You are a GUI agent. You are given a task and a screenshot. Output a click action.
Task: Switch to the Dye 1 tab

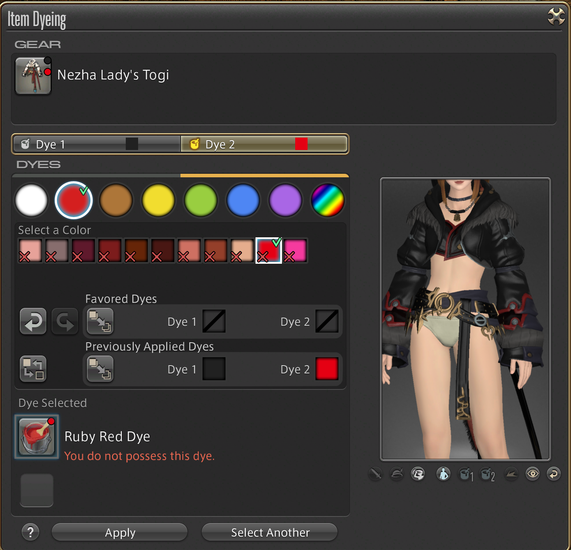click(97, 144)
